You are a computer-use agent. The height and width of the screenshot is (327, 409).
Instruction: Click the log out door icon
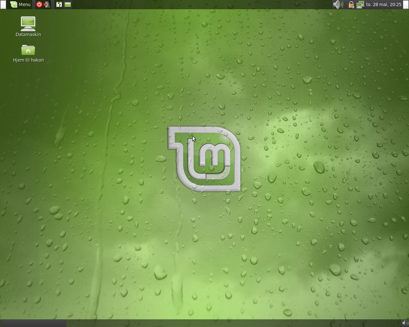47,4
